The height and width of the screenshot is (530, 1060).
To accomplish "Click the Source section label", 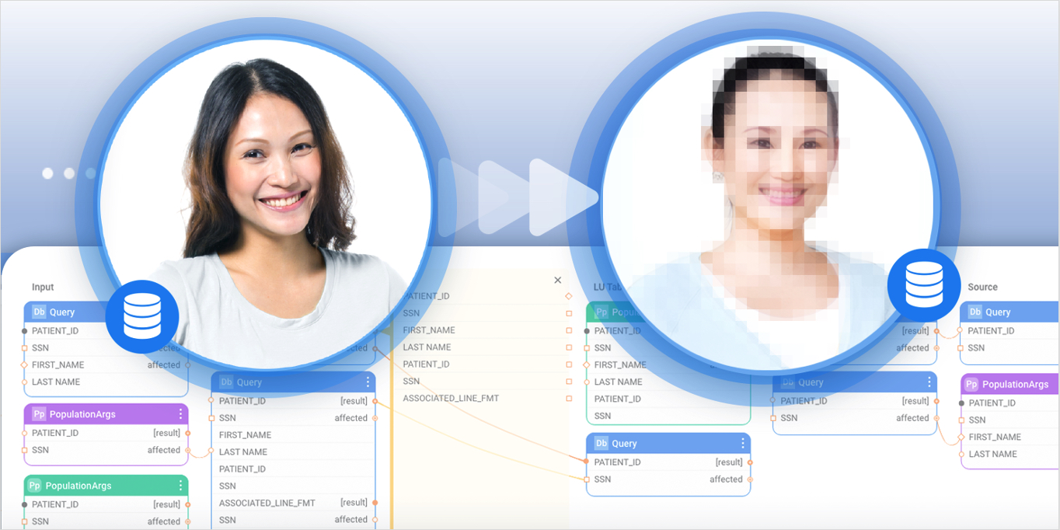I will pos(982,288).
